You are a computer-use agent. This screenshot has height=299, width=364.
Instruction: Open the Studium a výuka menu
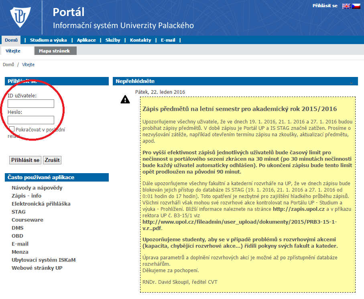[x=48, y=40]
